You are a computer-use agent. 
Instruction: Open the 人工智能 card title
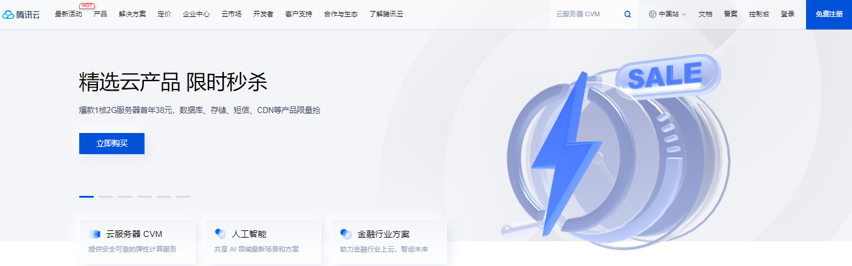pos(249,234)
